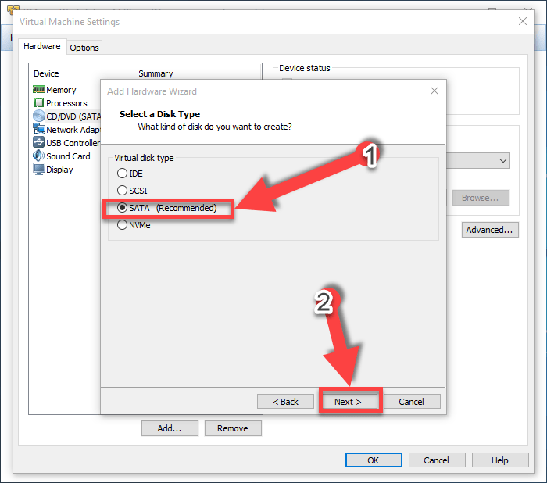Click the USB Controller icon
The height and width of the screenshot is (483, 547).
pos(39,143)
